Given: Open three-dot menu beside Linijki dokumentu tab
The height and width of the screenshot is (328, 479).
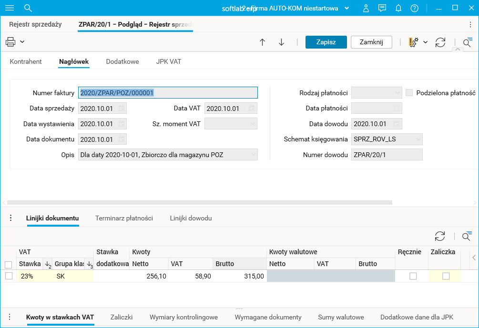Looking at the screenshot, I should [x=10, y=218].
